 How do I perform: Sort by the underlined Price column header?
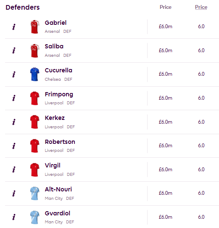[x=201, y=7]
